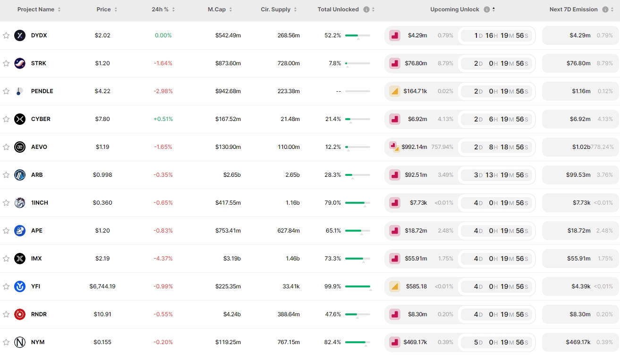
Task: Click YFI price $6,744.19
Action: [x=102, y=286]
